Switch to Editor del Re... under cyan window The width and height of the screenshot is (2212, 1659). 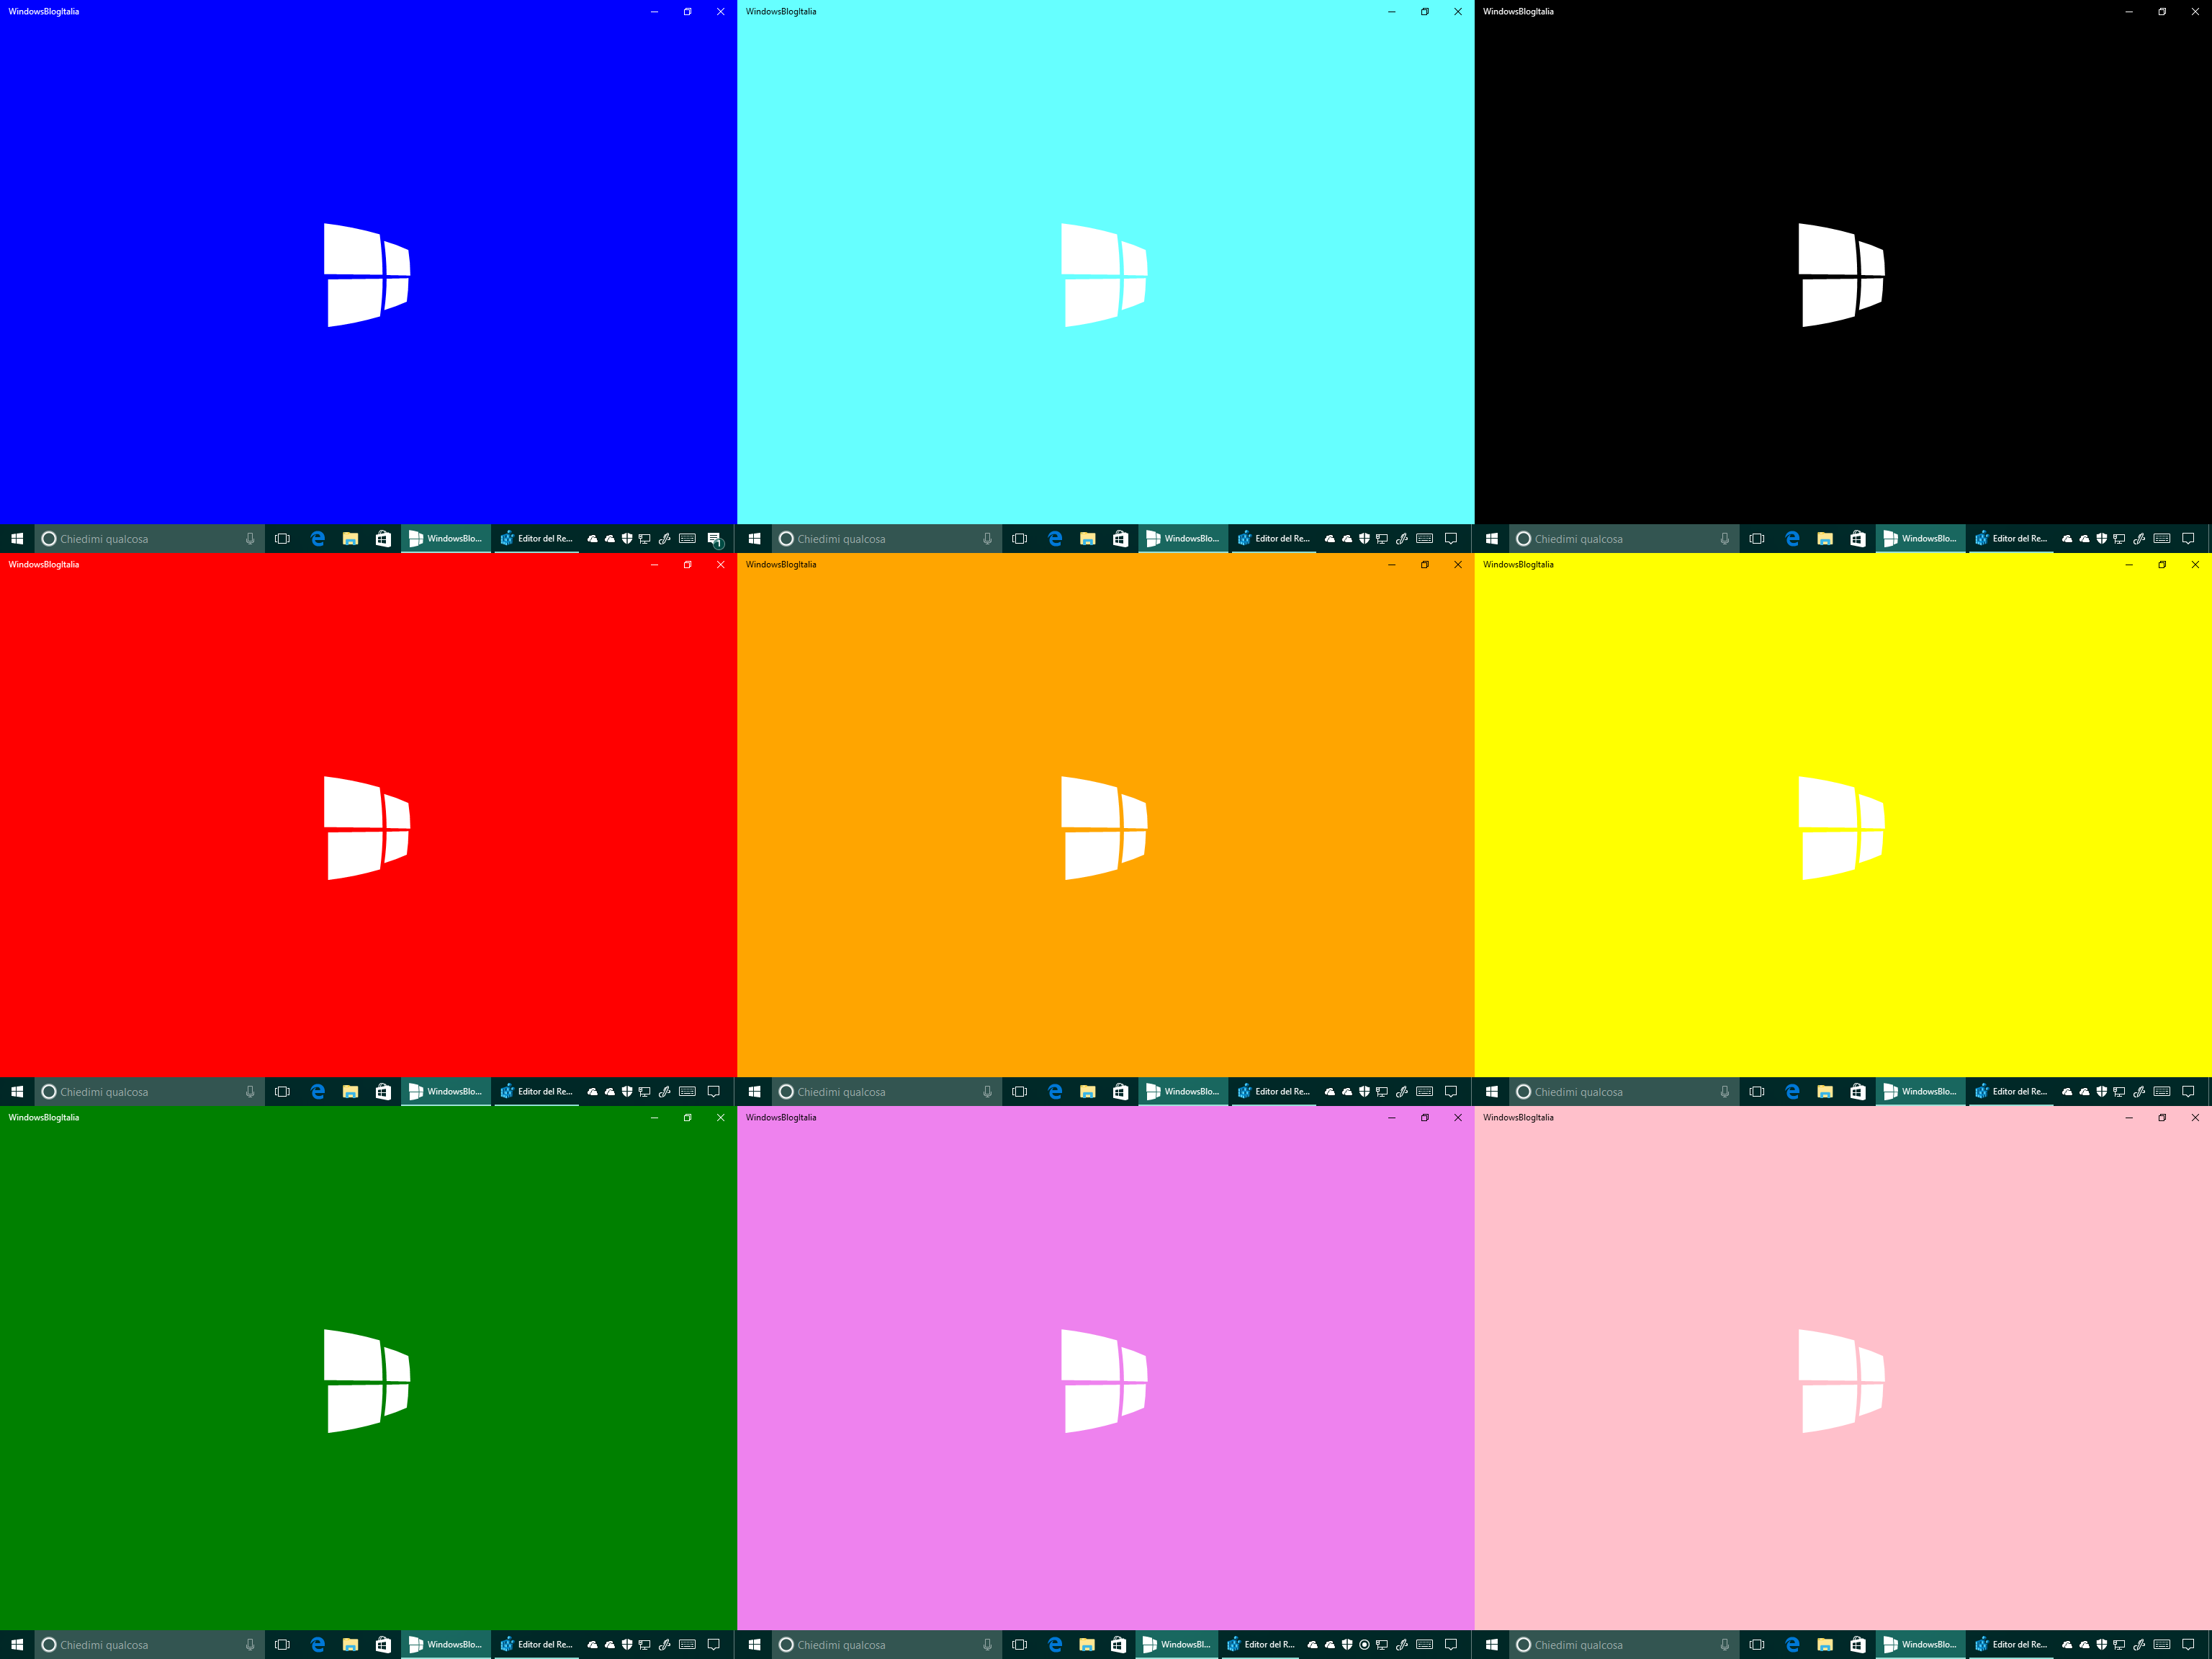tap(1274, 539)
